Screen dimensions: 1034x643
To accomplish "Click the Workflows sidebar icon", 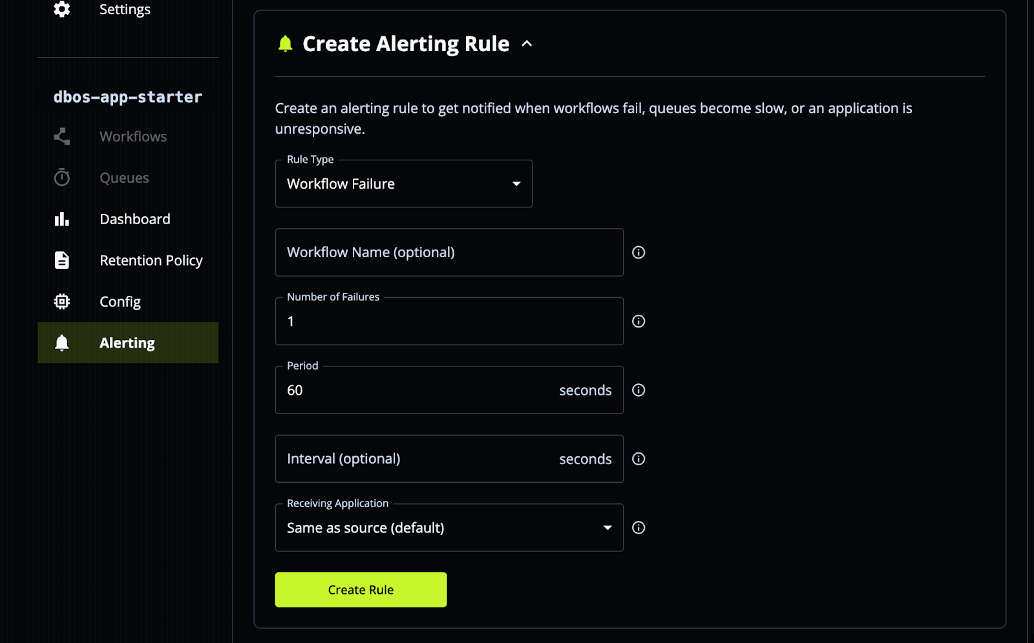I will 61,136.
